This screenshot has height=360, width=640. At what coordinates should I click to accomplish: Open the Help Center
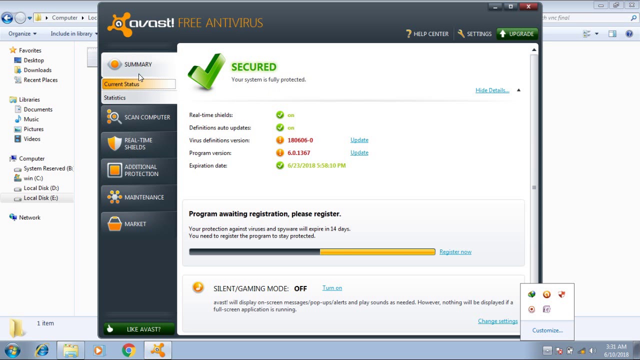pyautogui.click(x=427, y=34)
